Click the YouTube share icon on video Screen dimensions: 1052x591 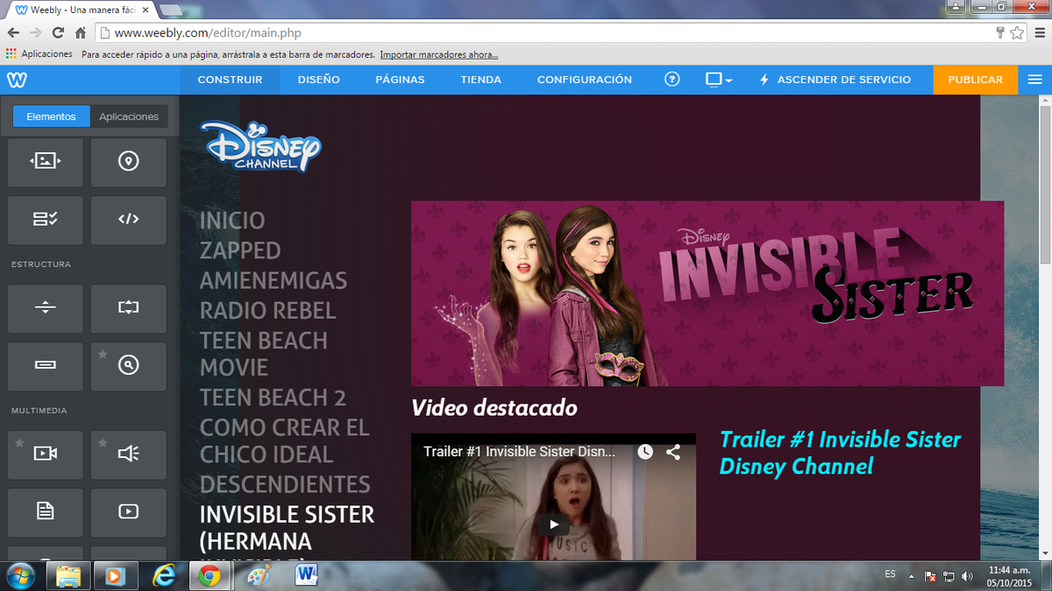673,452
